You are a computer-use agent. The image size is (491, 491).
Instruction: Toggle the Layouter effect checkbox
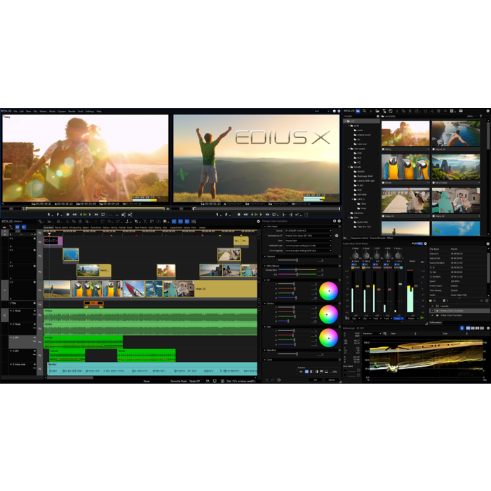coord(431,306)
